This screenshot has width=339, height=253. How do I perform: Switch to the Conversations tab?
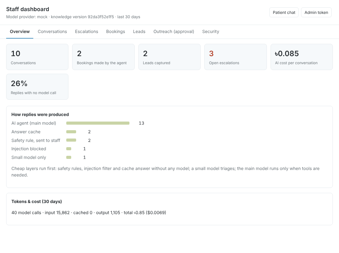pyautogui.click(x=52, y=31)
